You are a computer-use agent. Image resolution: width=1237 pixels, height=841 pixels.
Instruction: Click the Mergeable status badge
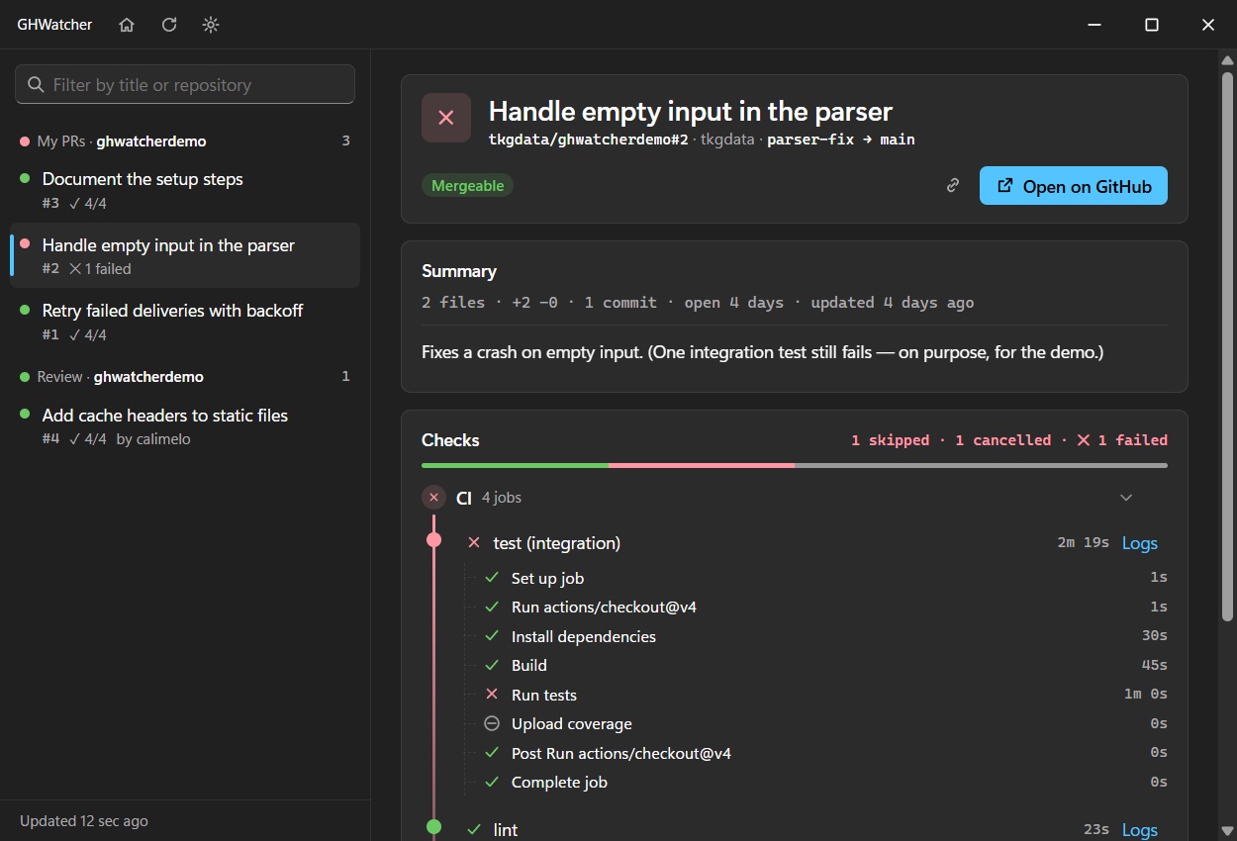pyautogui.click(x=467, y=185)
